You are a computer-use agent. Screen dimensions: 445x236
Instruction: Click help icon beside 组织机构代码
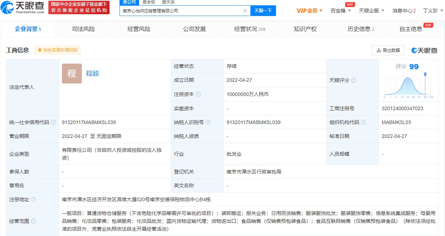tap(364, 122)
